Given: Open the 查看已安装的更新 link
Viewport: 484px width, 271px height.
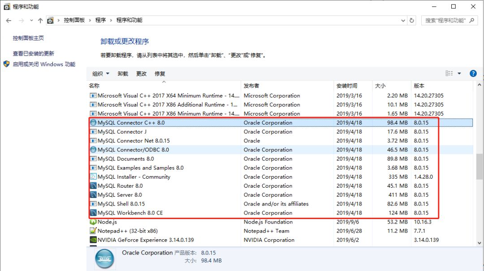Looking at the screenshot, I should pyautogui.click(x=33, y=53).
